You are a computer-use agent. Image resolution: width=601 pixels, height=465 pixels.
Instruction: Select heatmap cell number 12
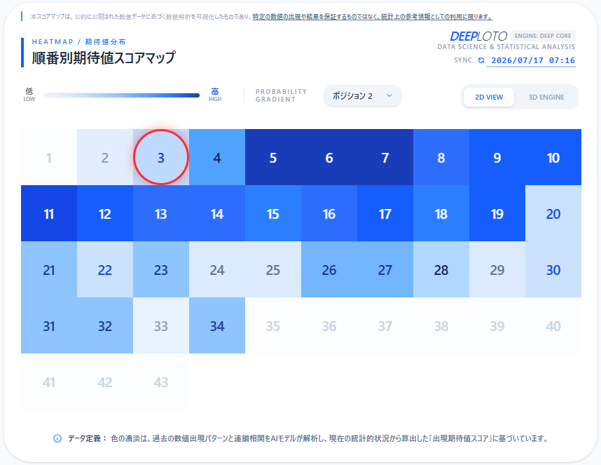point(105,213)
